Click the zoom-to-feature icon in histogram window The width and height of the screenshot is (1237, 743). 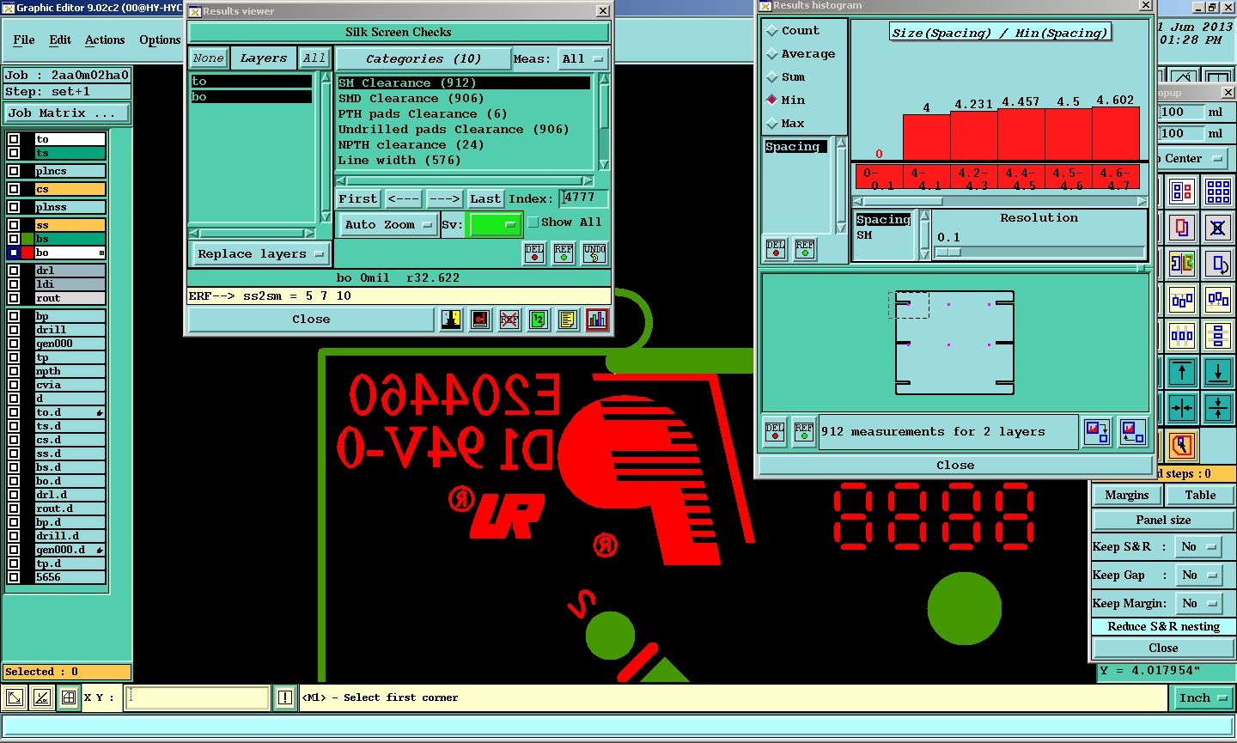click(x=1097, y=431)
